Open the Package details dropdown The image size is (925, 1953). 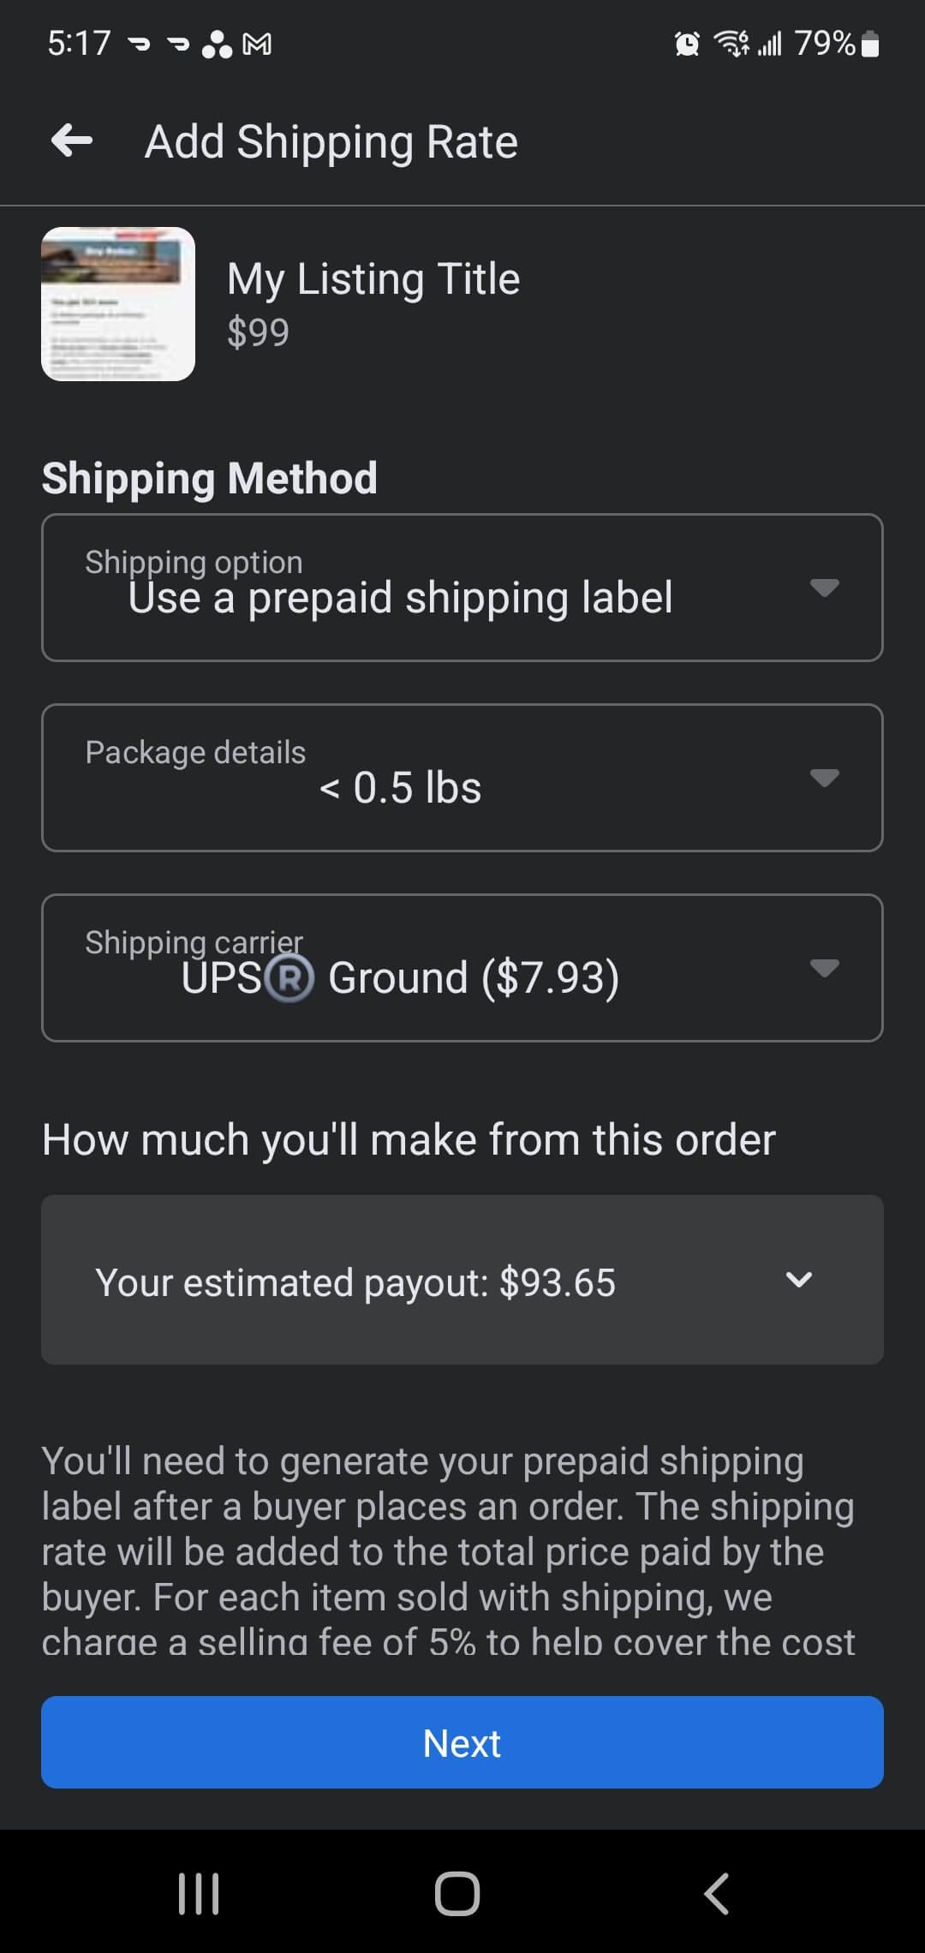(x=462, y=778)
